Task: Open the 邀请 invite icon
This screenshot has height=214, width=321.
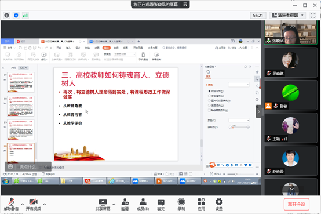Action: [x=125, y=205]
